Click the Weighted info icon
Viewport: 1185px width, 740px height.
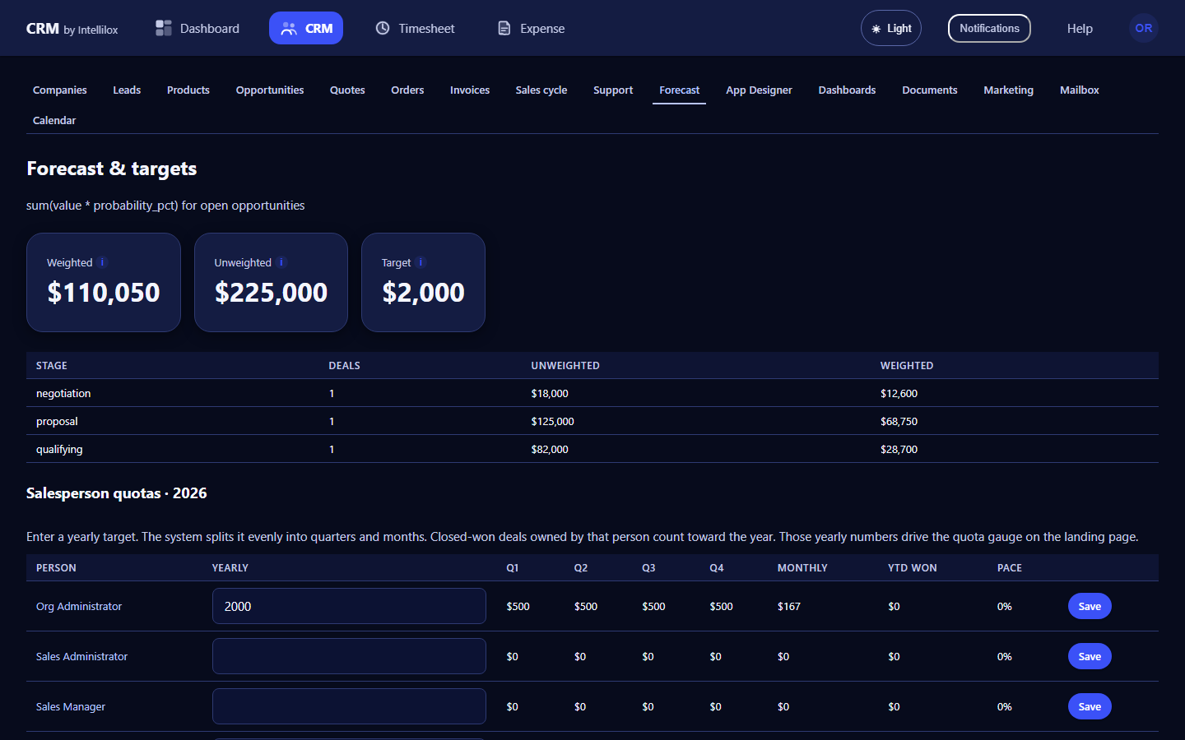[102, 262]
